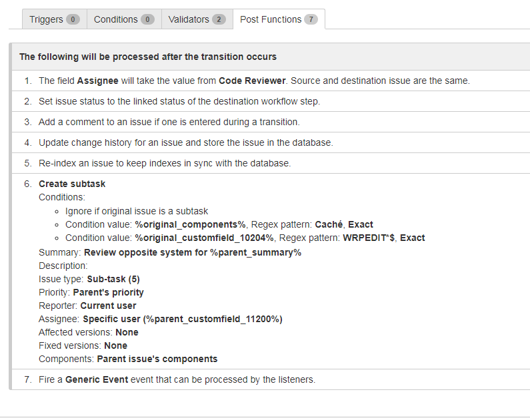Click the Triggers count badge showing 0
The image size is (530, 418).
73,20
